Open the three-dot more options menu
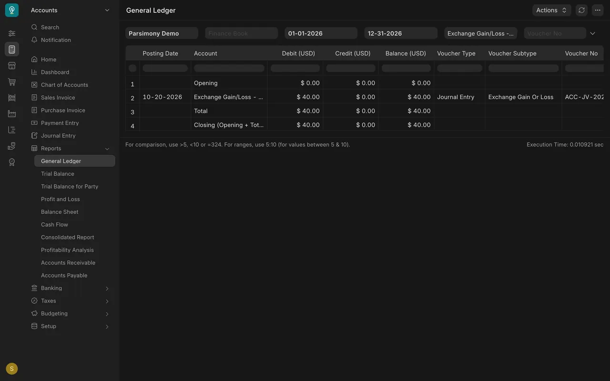The height and width of the screenshot is (381, 610). tap(598, 10)
